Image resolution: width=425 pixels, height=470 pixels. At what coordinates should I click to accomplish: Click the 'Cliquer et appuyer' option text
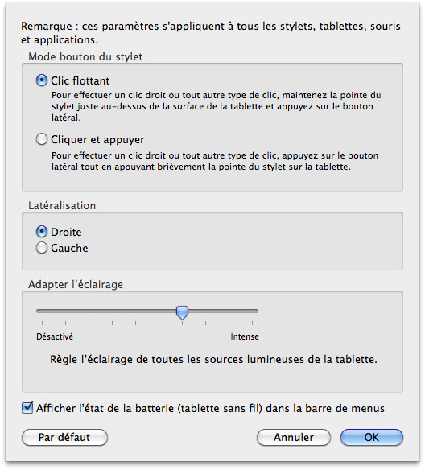[97, 140]
